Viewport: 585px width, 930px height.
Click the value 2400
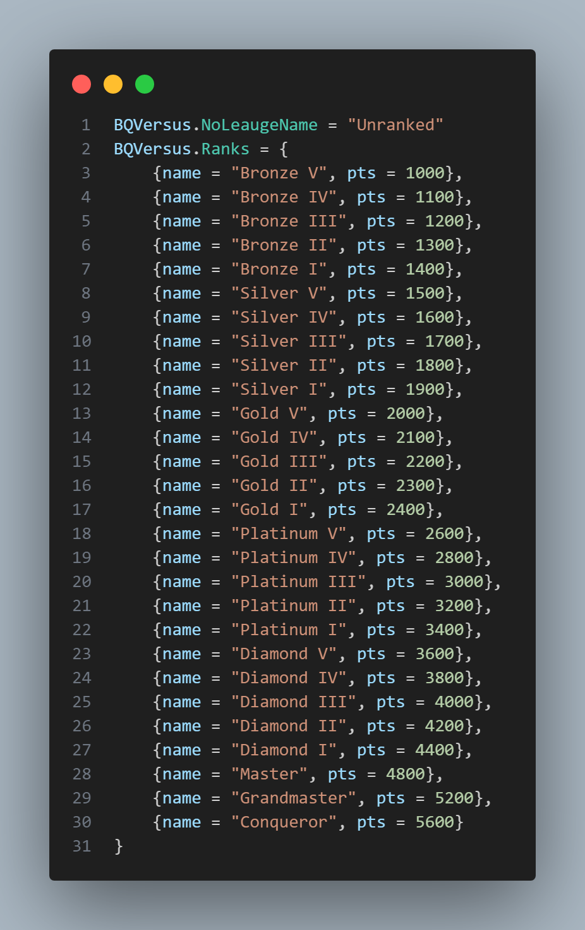click(x=406, y=509)
